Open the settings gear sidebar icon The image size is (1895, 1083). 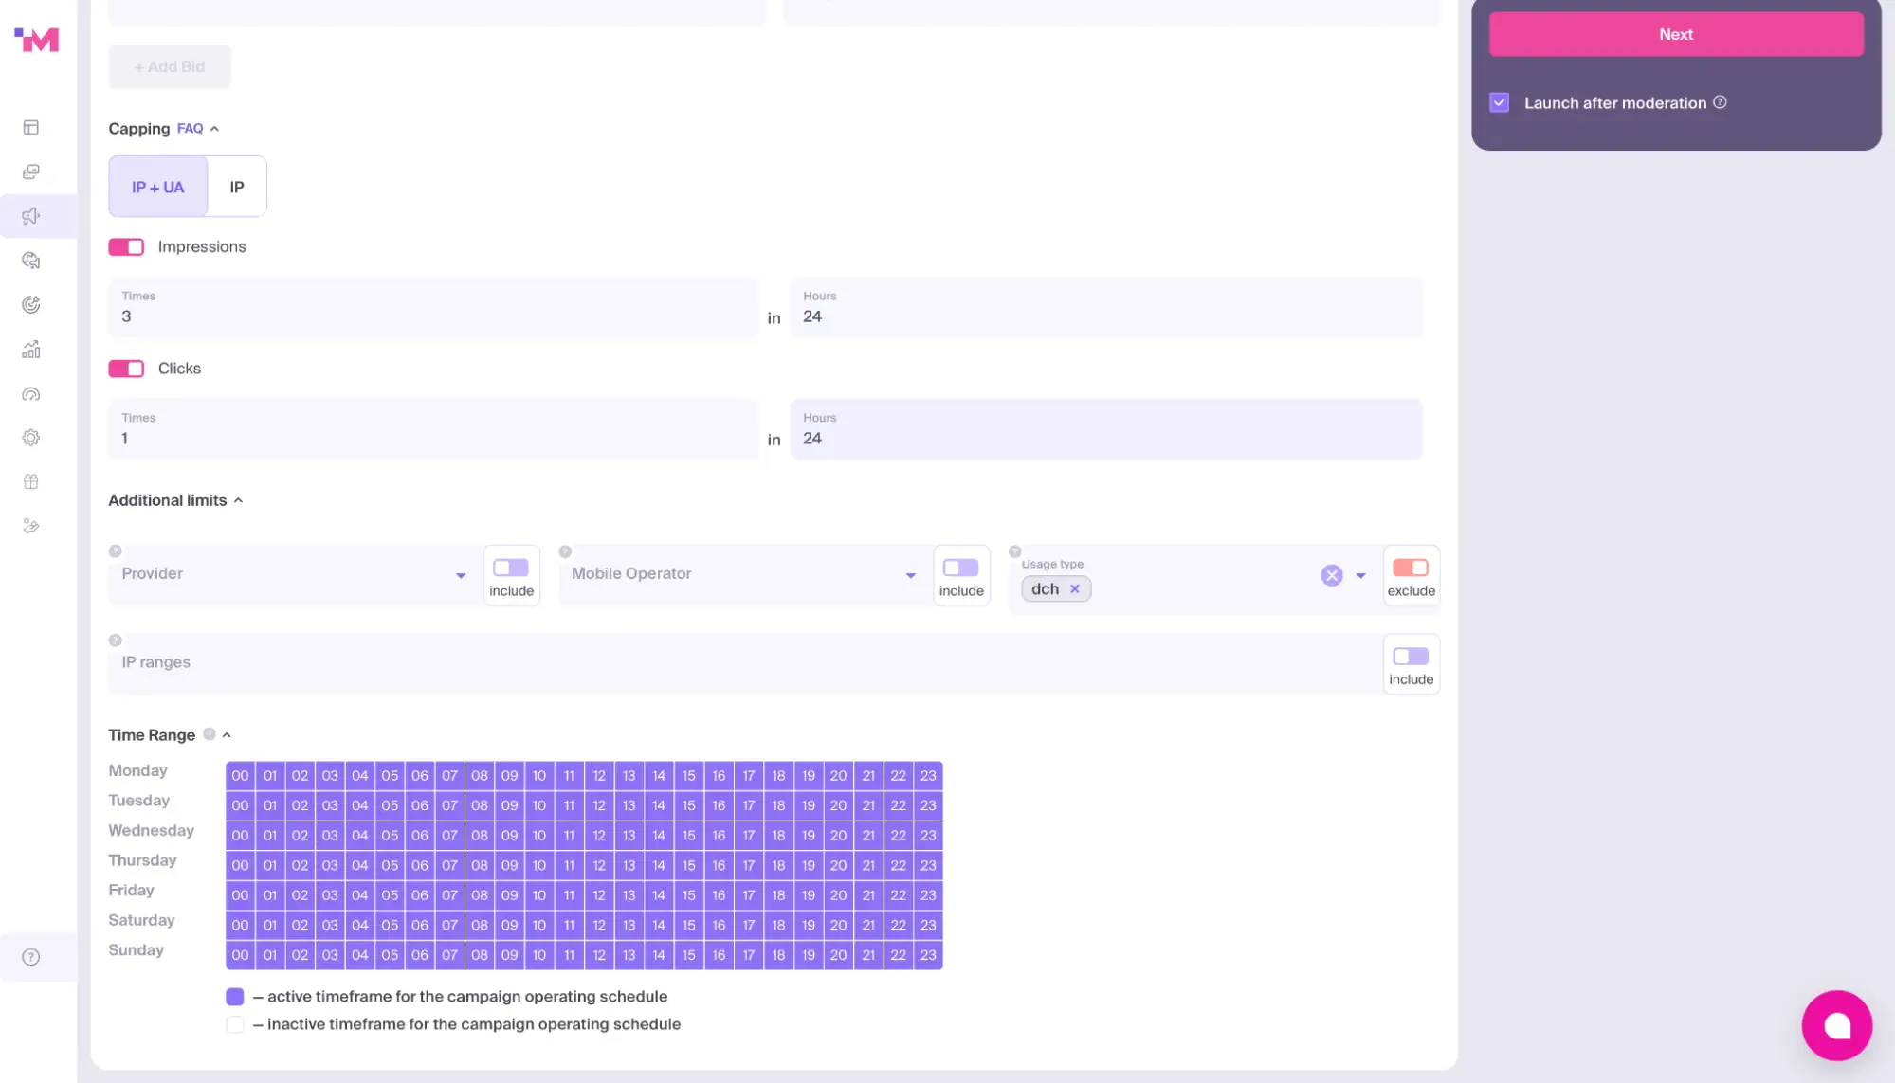(31, 438)
